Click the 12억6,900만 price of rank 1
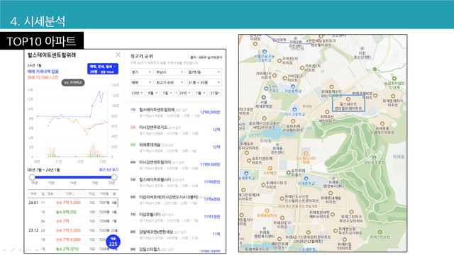 pos(210,112)
